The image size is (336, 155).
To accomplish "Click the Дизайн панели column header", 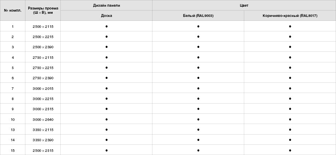I will click(106, 5).
